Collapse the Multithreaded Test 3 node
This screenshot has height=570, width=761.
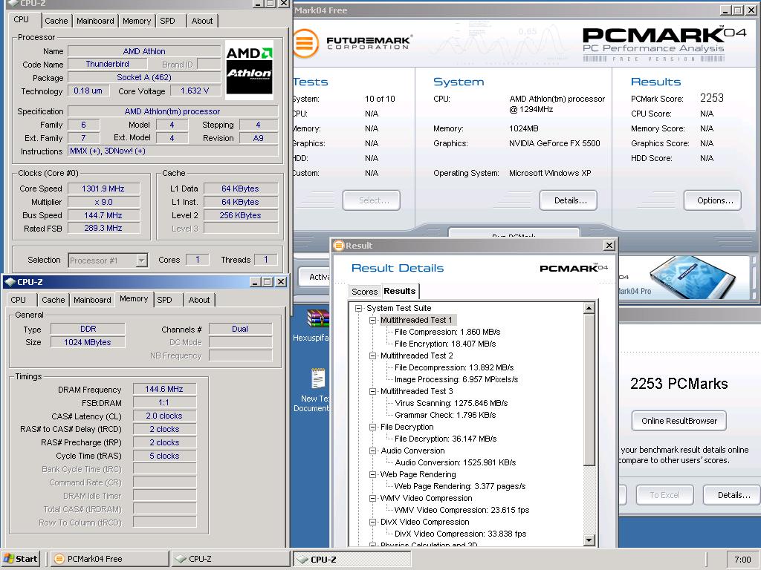[373, 391]
